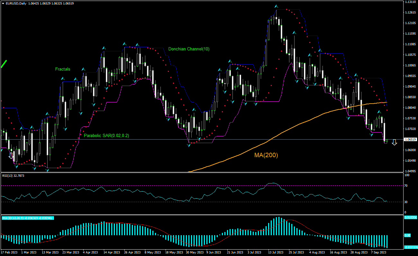Select the green trendline segment in the top-left corner
Image resolution: width=418 pixels, height=256 pixels.
(x=3, y=63)
